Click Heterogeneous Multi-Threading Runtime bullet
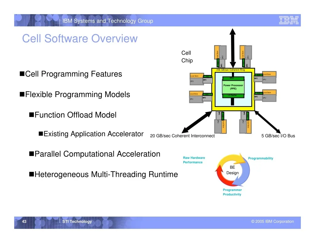This screenshot has height=243, width=315. click(104, 174)
